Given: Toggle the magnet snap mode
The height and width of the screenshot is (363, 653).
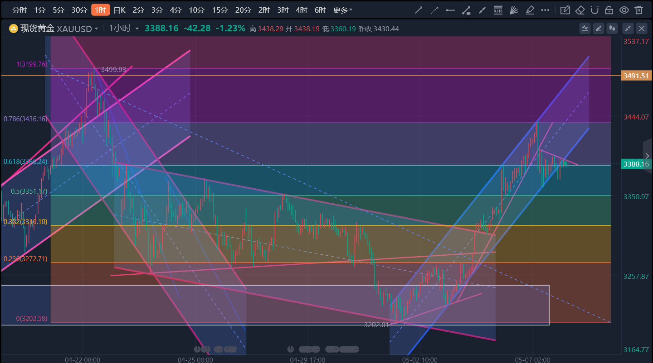Looking at the screenshot, I should 595,10.
